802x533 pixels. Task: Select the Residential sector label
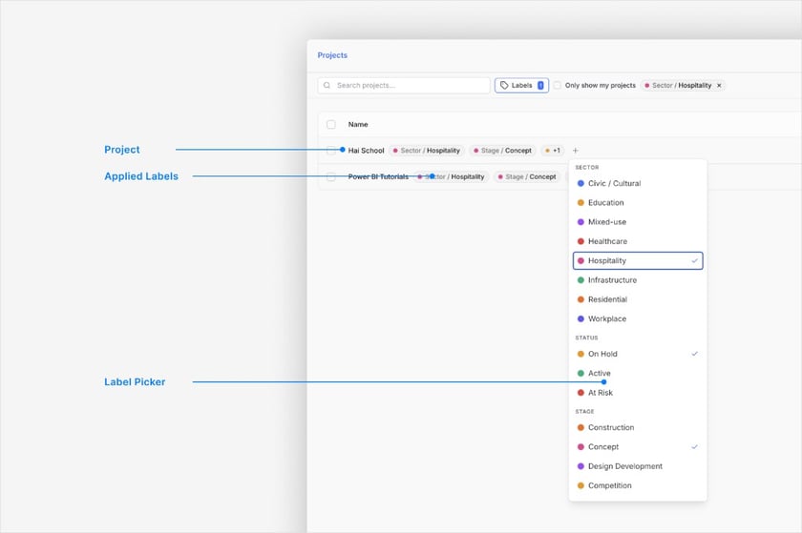[638, 299]
